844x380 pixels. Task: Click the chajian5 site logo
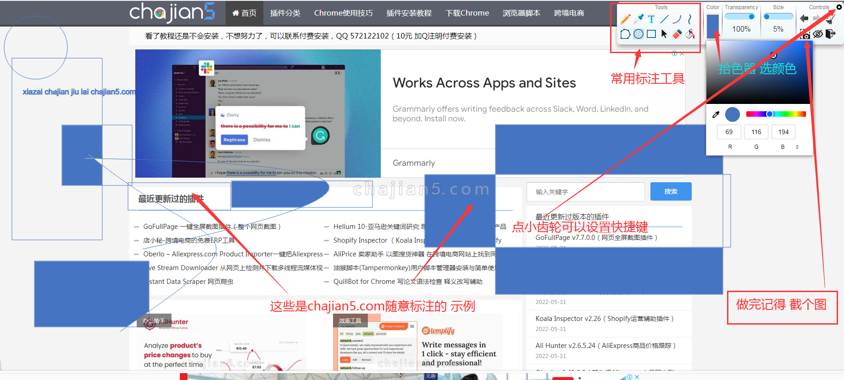[172, 12]
